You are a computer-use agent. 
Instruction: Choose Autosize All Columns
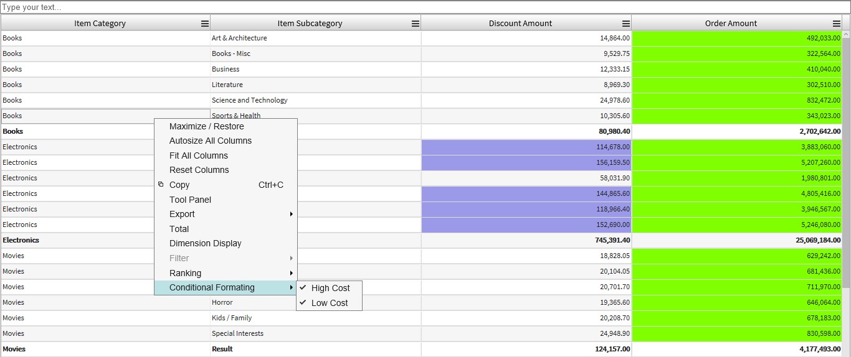click(210, 141)
